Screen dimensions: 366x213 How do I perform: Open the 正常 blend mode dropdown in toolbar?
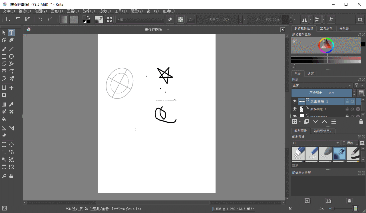(139, 19)
